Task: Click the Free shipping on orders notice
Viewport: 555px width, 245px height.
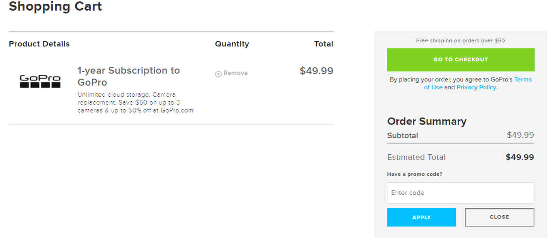Action: [460, 40]
